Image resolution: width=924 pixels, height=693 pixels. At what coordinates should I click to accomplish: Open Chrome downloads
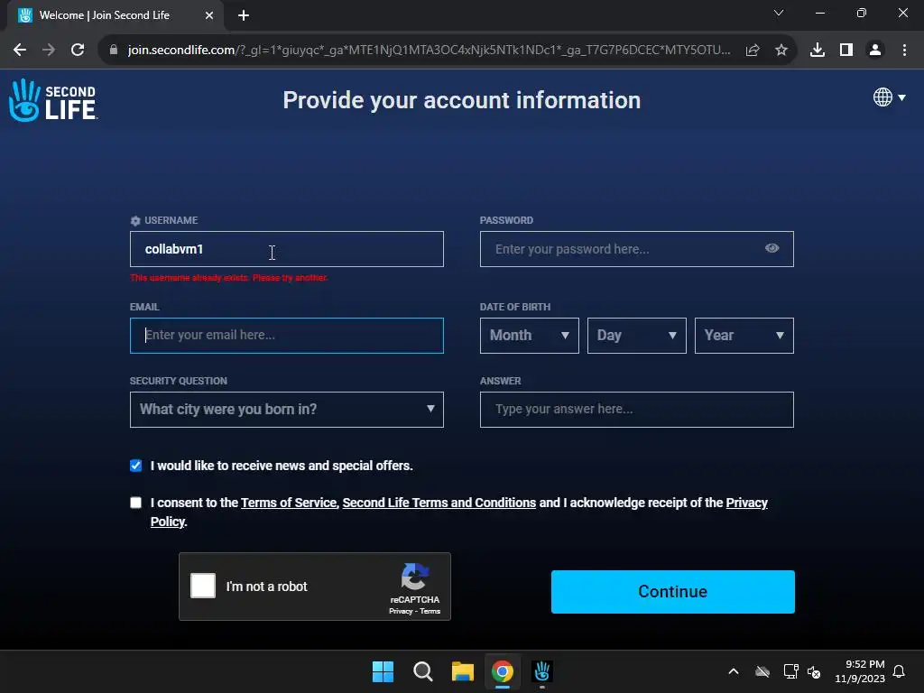pos(818,51)
